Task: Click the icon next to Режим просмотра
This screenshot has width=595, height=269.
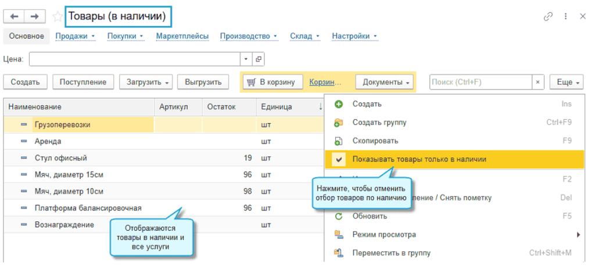Action: [x=339, y=235]
